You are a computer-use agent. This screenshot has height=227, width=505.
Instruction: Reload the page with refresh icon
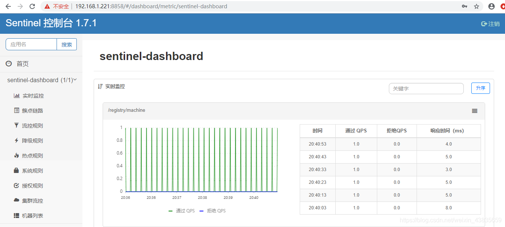click(x=33, y=6)
